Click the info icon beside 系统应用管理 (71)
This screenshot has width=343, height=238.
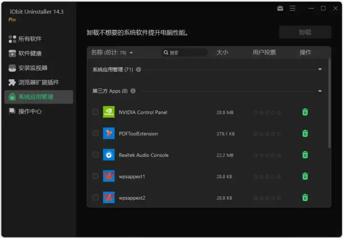[139, 70]
